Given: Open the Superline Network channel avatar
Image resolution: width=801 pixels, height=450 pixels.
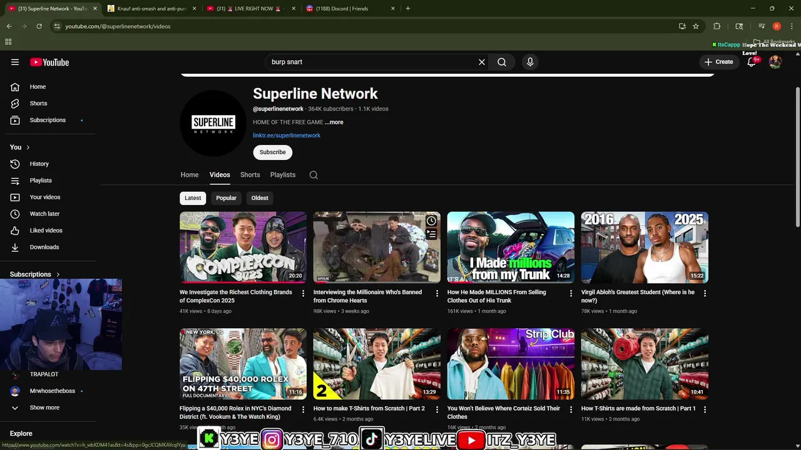Looking at the screenshot, I should tap(213, 123).
